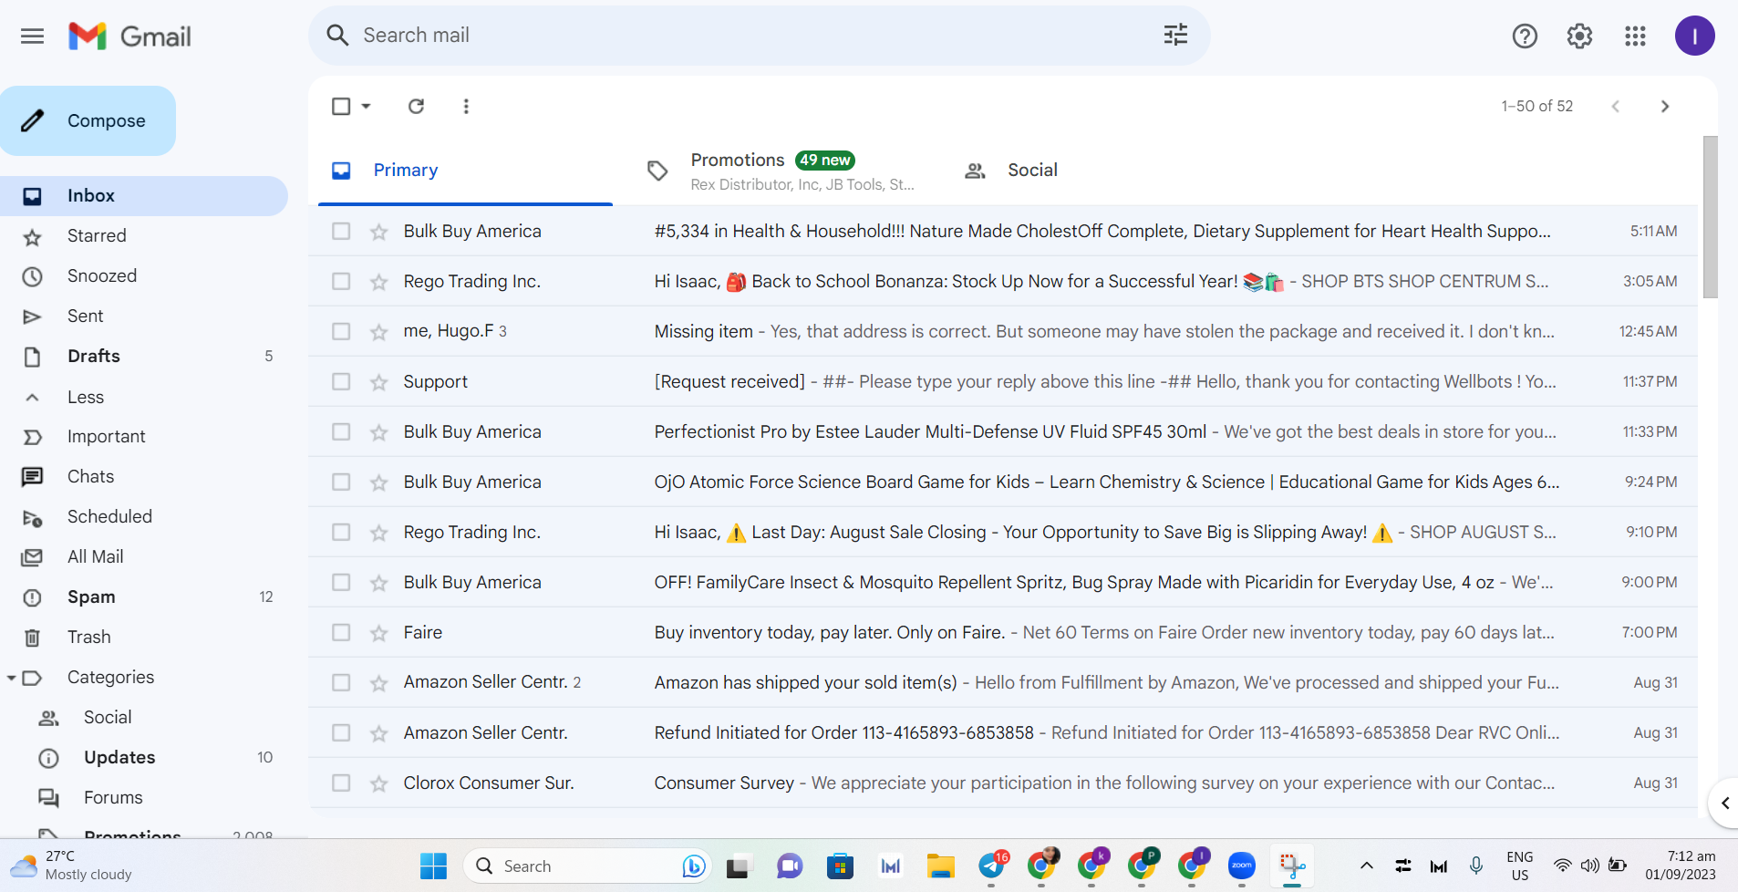Collapse the Categories section arrow
Screen dimensions: 1738x892
click(x=12, y=678)
